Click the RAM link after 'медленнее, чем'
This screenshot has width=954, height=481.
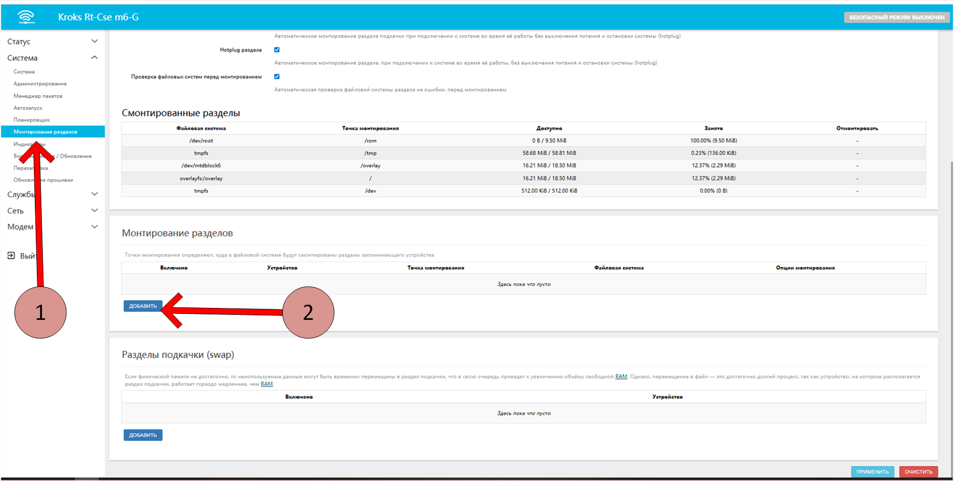coord(266,384)
